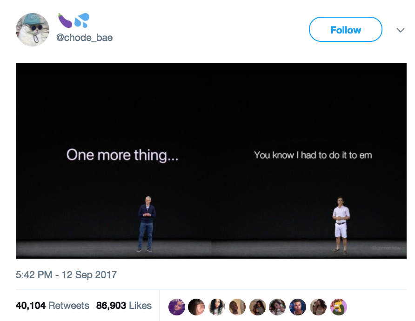View the 40,104 Retweets list
This screenshot has width=415, height=321.
(x=50, y=306)
